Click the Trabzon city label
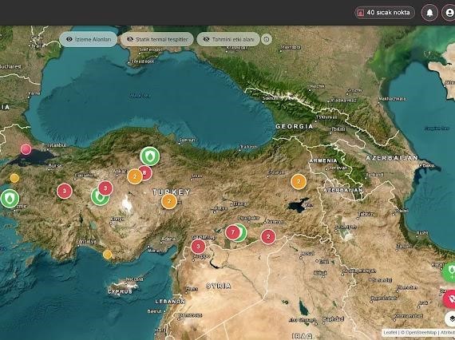Viewport: 455px width, 340px height. (x=249, y=147)
